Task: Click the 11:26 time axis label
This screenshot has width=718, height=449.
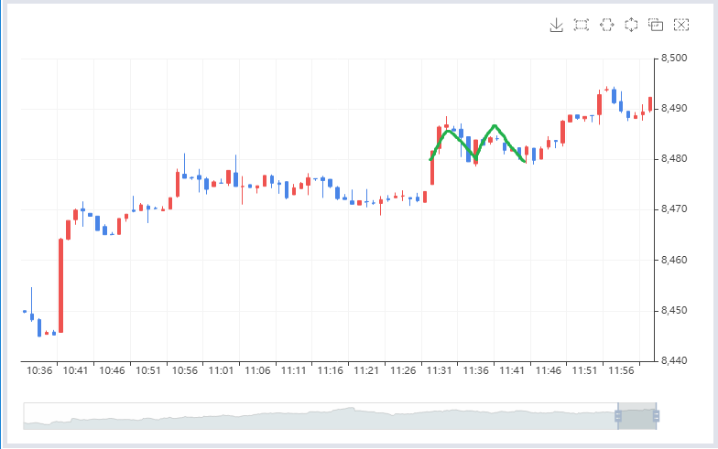Action: tap(403, 371)
